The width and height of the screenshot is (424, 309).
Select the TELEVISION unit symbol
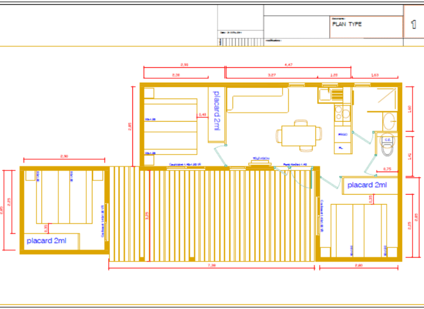[x=261, y=161]
